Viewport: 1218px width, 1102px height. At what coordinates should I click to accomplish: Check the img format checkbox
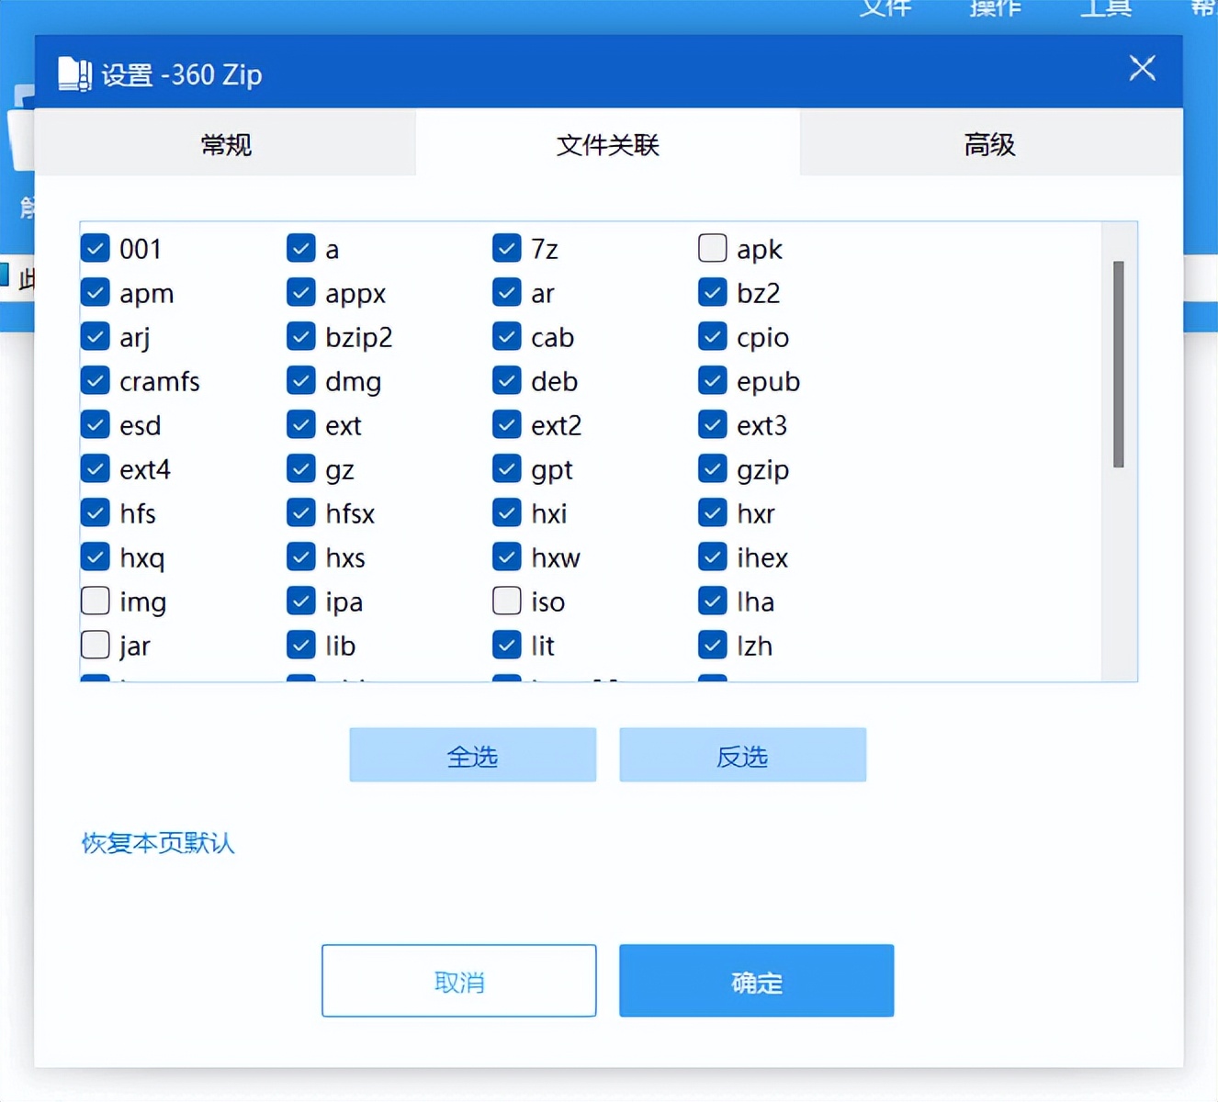(96, 601)
